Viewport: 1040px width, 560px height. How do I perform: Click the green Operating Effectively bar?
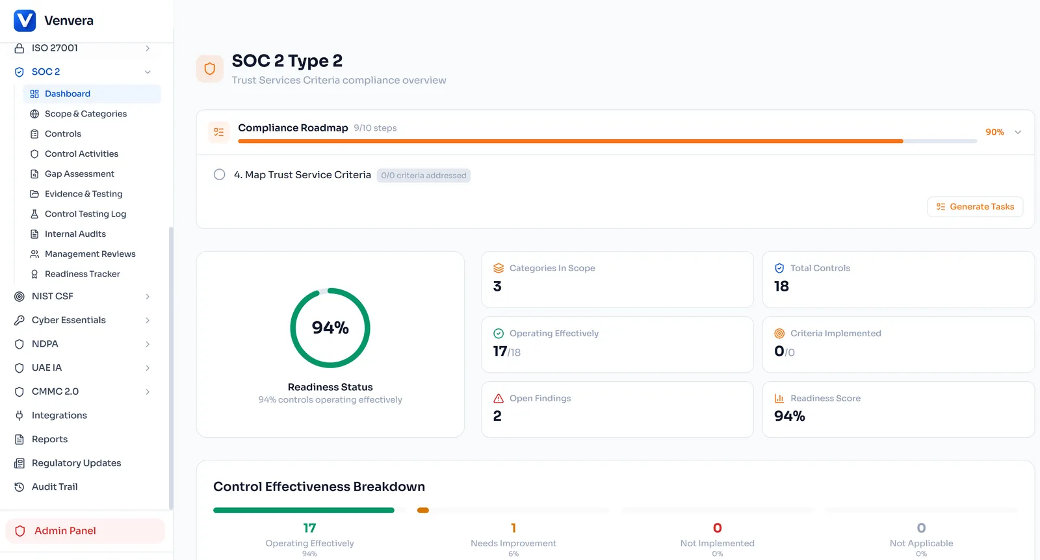[304, 511]
